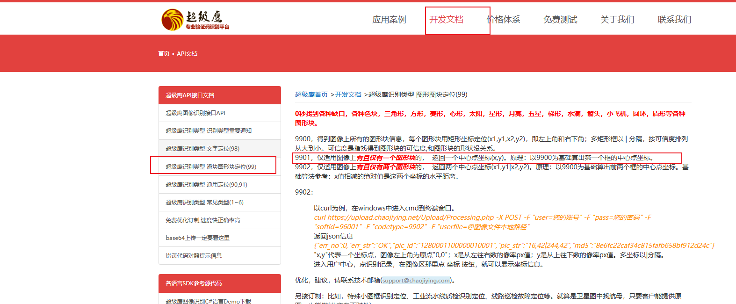Click the support@chaojiying.com email link

[x=416, y=281]
